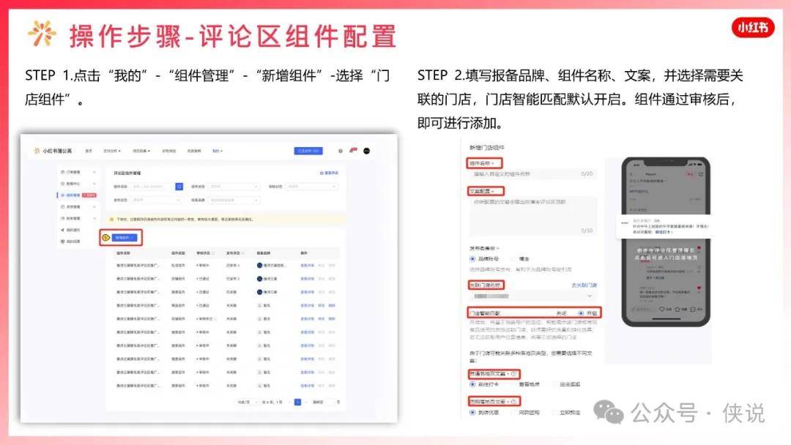Open the page-size dropdown in table pagination
This screenshot has width=791, height=445.
[247, 402]
